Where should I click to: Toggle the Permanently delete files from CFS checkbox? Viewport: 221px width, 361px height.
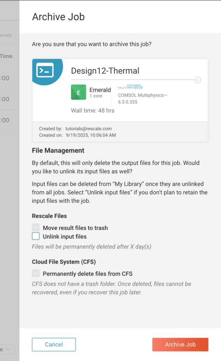(x=36, y=274)
